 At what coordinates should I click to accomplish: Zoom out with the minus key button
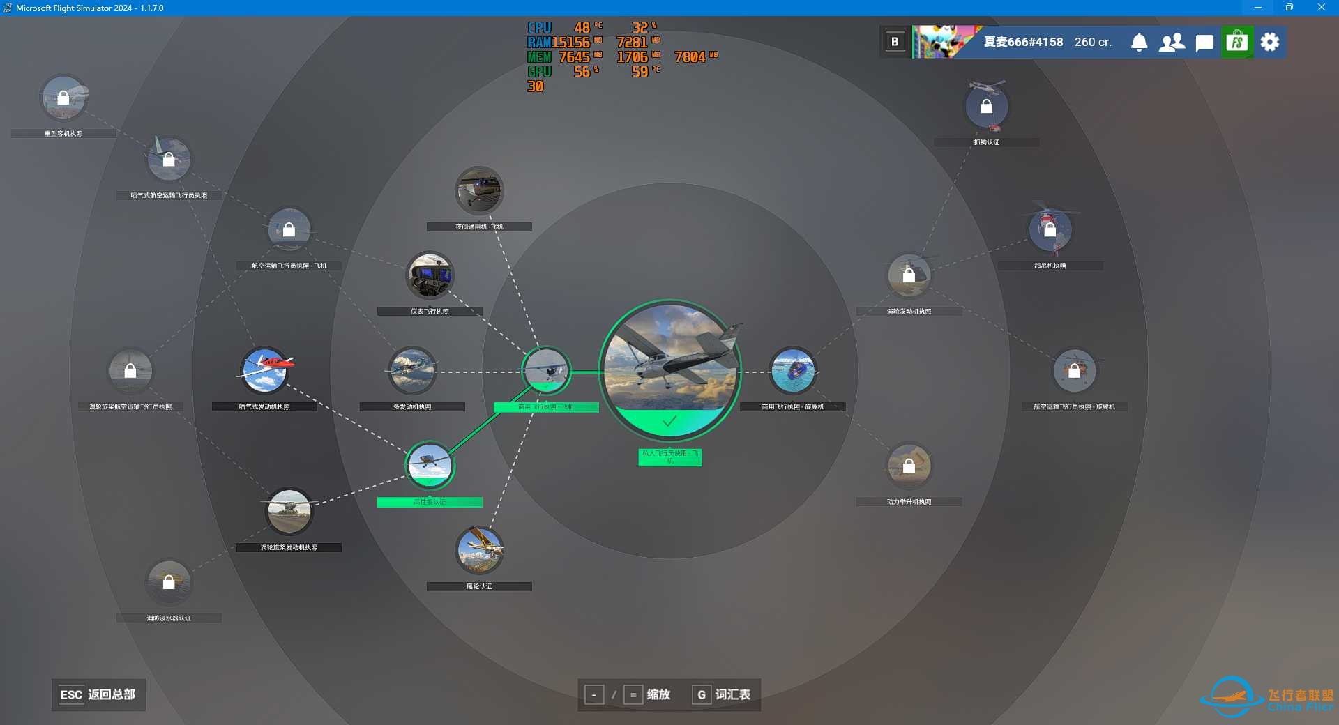click(x=593, y=694)
